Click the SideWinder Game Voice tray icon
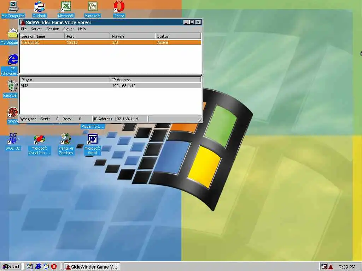362x271 pixels. click(x=331, y=267)
